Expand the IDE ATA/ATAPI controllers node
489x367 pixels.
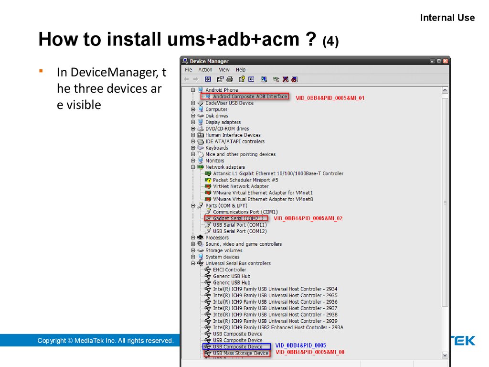(193, 141)
